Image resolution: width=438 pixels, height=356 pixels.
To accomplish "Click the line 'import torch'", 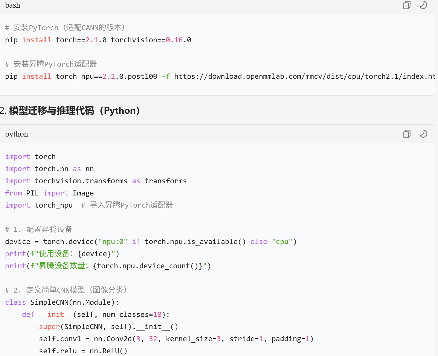I will [30, 157].
